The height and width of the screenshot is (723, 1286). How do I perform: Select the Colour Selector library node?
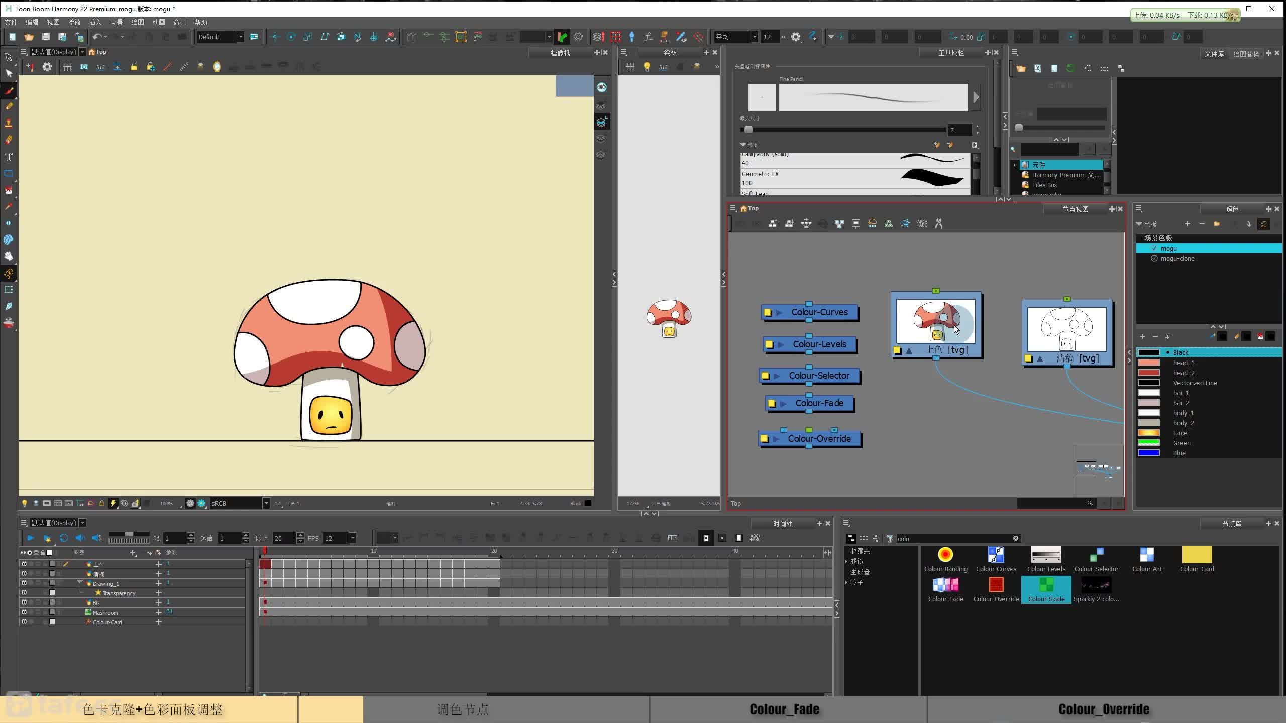point(1096,559)
